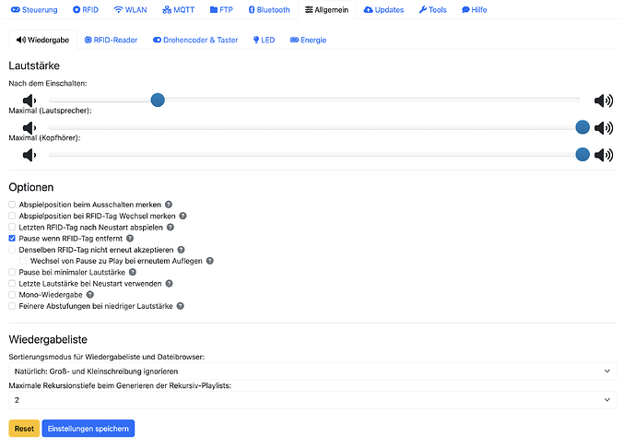Enable Mono-Wiedergabe checkbox
This screenshot has width=636, height=447.
[12, 295]
